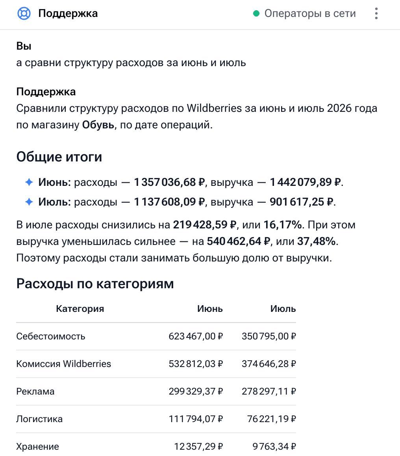Click the Хранение row label
400x456 pixels.
tap(38, 447)
